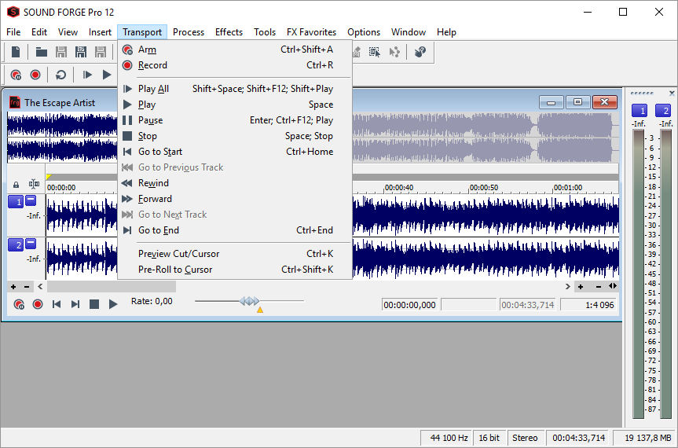Choose Record from the Transport menu
The height and width of the screenshot is (448, 678).
point(235,65)
